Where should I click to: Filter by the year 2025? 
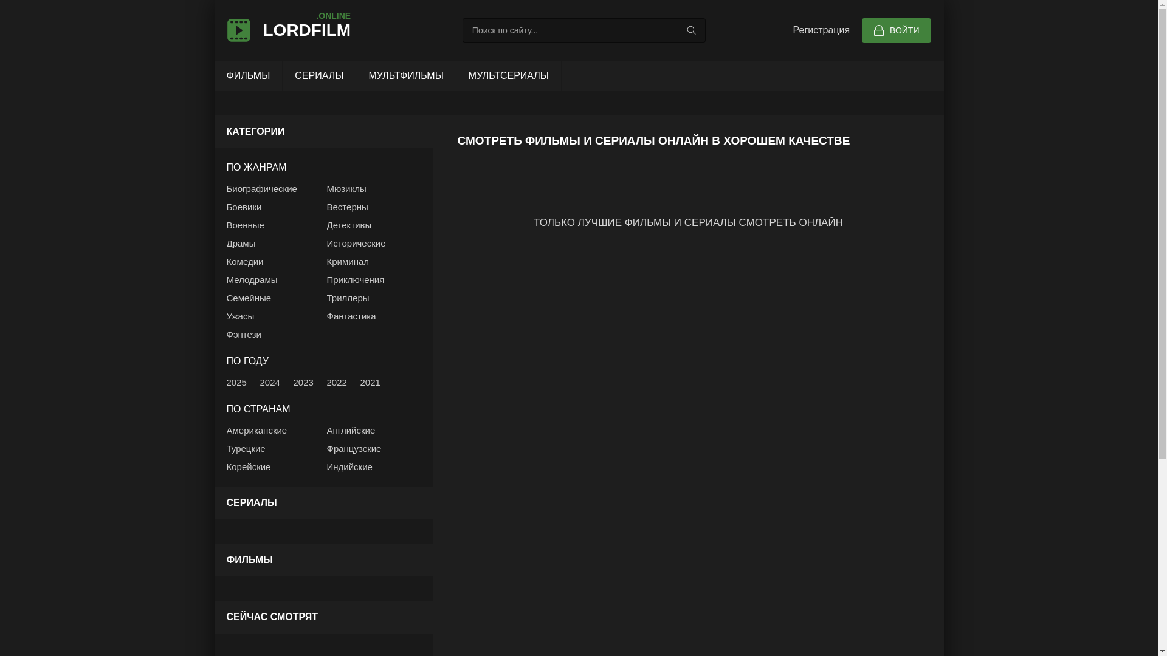coord(236,383)
